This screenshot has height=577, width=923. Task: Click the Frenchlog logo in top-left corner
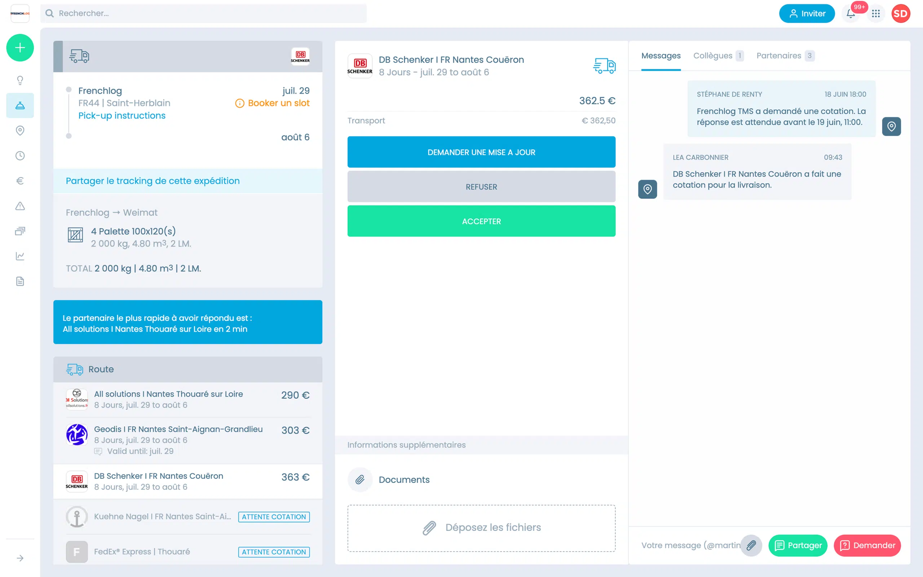pos(20,13)
